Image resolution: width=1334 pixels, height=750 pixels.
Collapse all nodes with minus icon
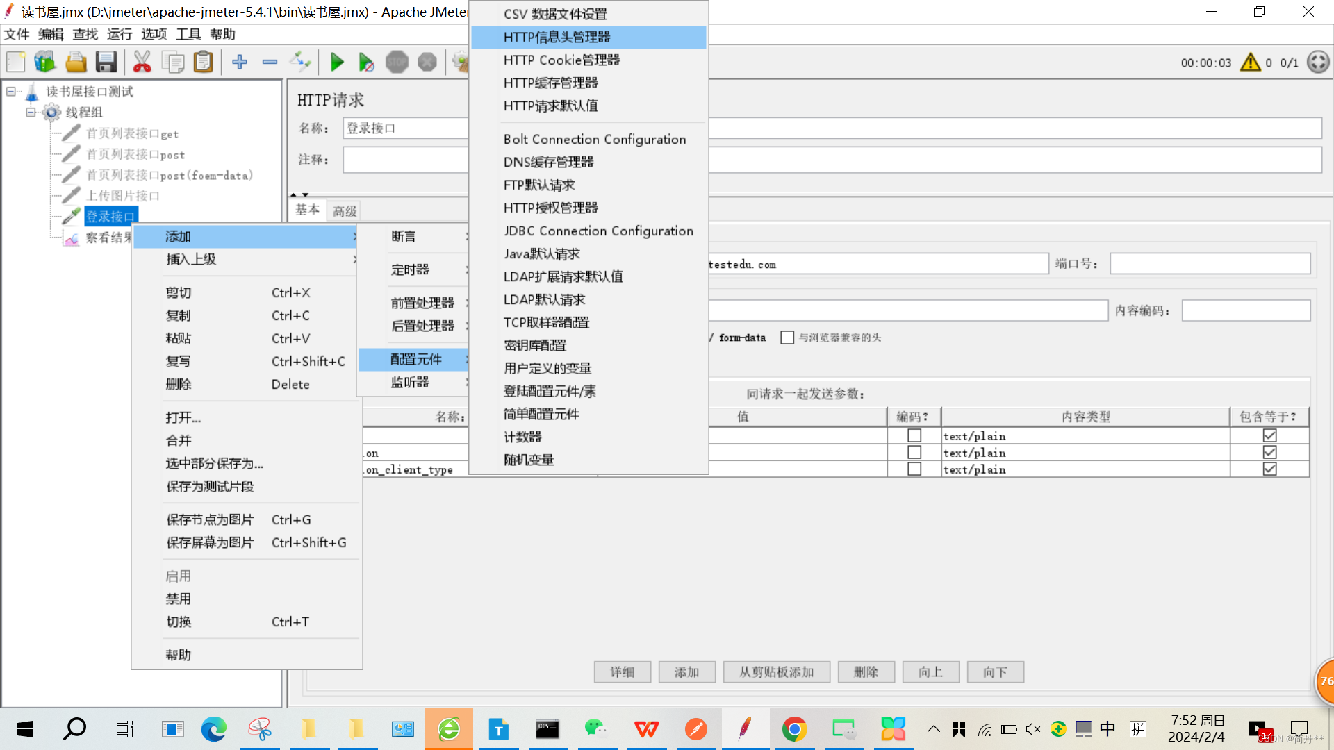(x=270, y=62)
